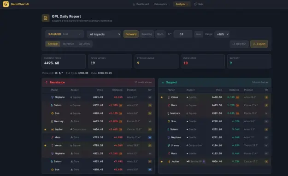The height and width of the screenshot is (176, 288).
Task: Click the price 4186.60 in Support table
Action: click(x=217, y=146)
